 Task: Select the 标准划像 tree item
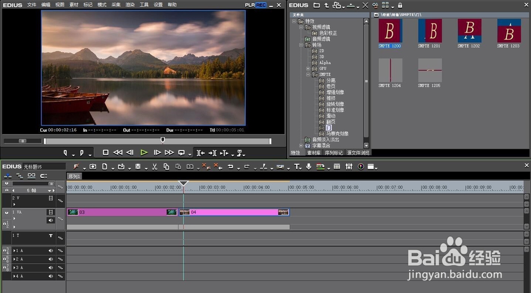[x=335, y=110]
